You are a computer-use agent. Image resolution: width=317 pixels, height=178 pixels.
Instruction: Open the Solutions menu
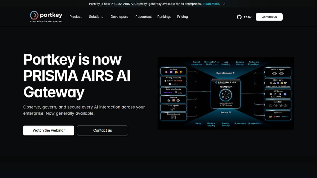(96, 17)
